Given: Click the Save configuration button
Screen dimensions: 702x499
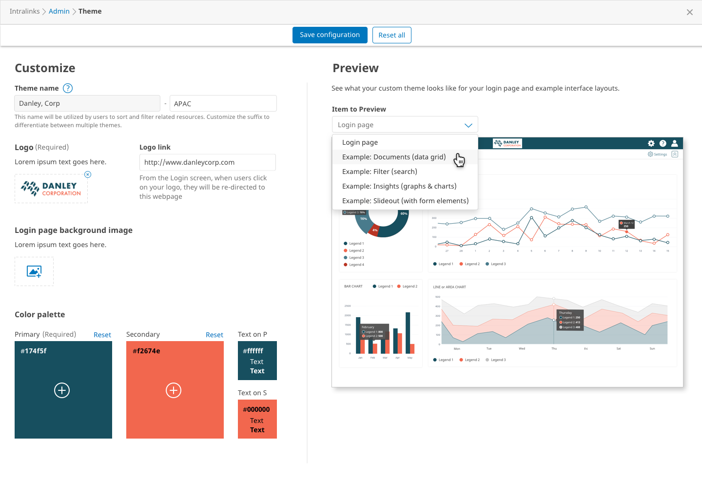Looking at the screenshot, I should [330, 35].
